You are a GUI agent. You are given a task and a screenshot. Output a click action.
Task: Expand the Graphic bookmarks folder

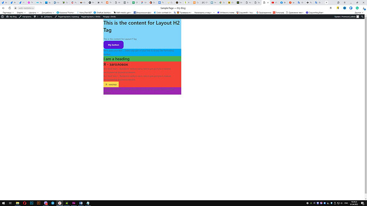(x=21, y=12)
